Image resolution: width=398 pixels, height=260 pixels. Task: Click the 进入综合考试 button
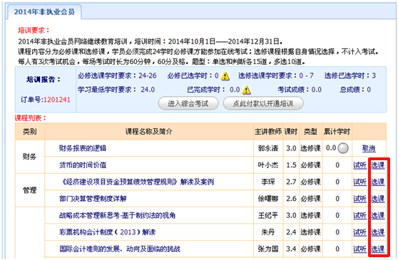pyautogui.click(x=188, y=103)
